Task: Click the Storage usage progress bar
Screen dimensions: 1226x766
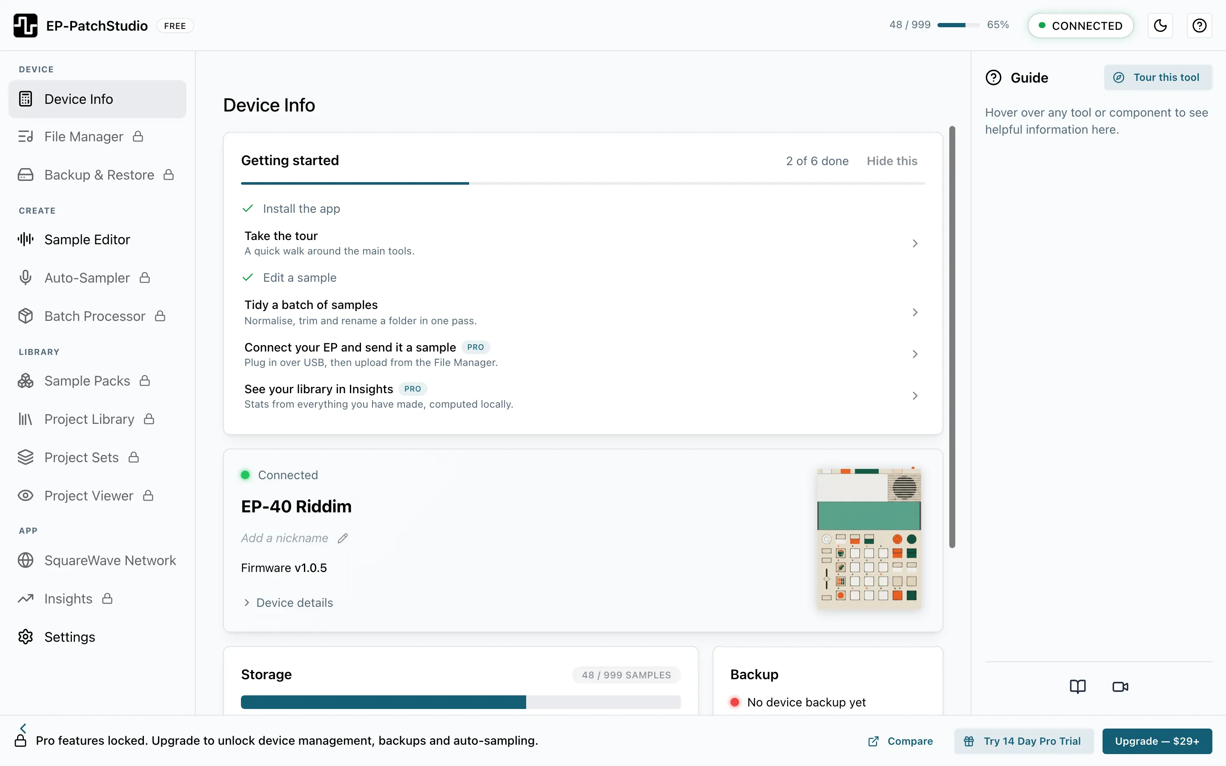Action: pos(461,702)
